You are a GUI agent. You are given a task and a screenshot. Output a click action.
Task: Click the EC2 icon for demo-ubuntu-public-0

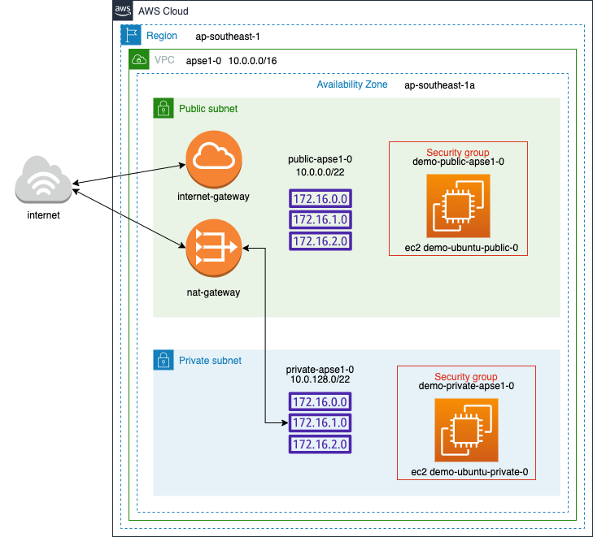pyautogui.click(x=458, y=206)
